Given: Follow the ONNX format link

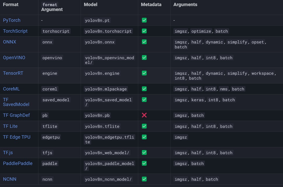Looking at the screenshot, I should [10, 42].
